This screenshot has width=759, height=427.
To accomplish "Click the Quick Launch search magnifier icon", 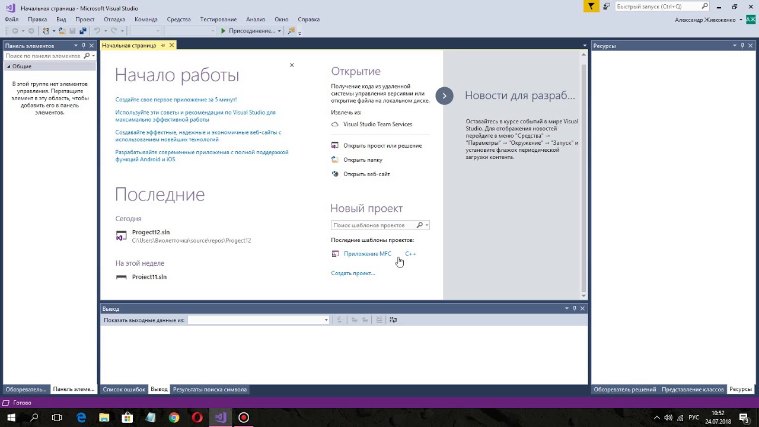I will pyautogui.click(x=704, y=7).
